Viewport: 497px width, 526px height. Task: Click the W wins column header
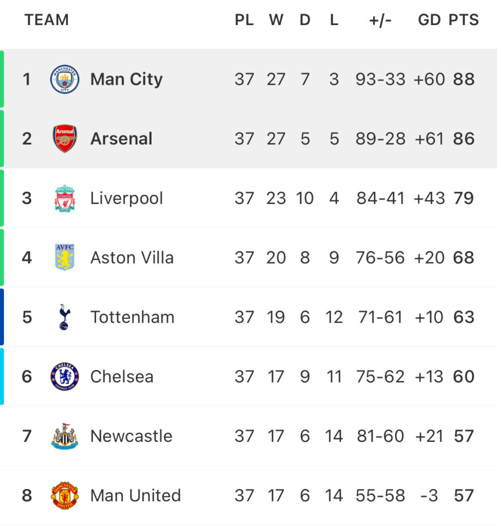(276, 20)
